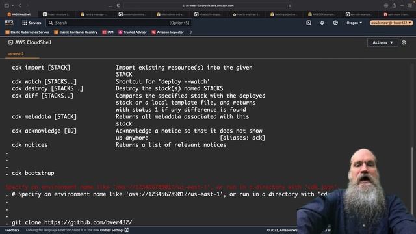This screenshot has height=234, width=416.
Task: Click the Safari share icon
Action: pos(395,6)
